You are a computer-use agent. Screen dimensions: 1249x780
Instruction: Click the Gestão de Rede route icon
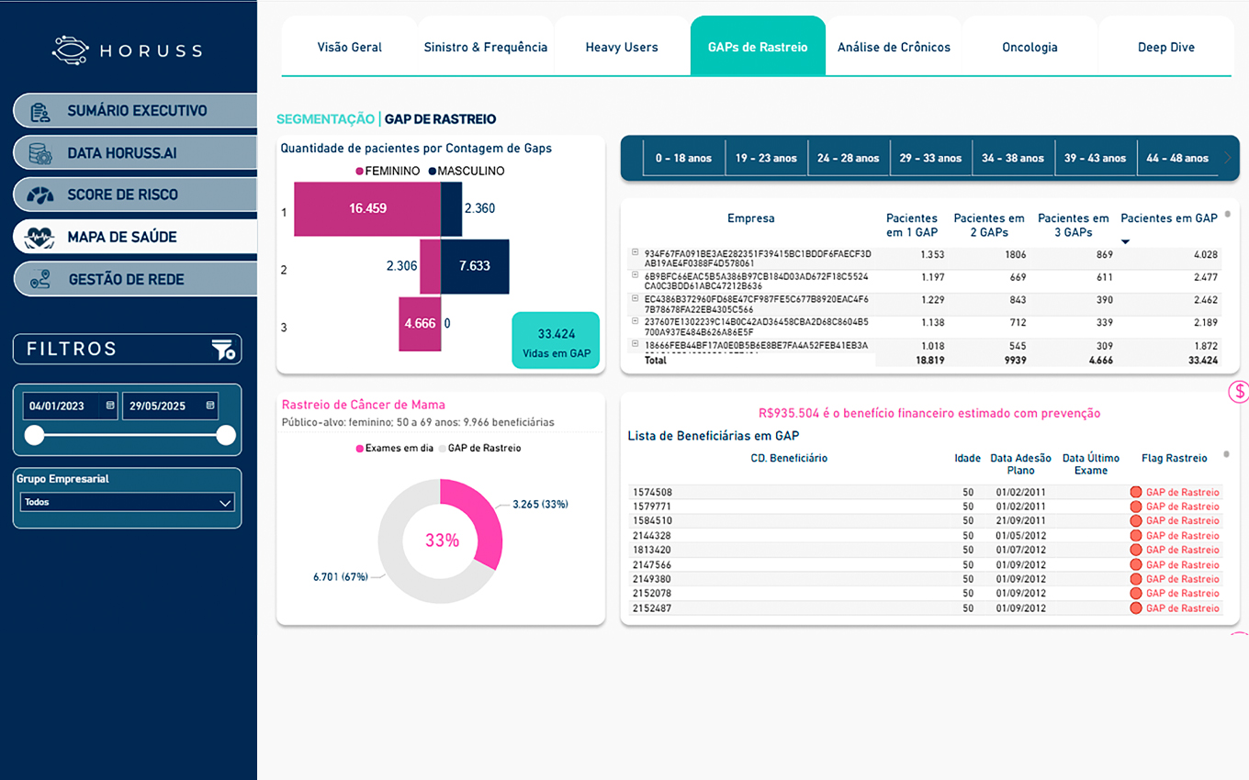tap(40, 280)
